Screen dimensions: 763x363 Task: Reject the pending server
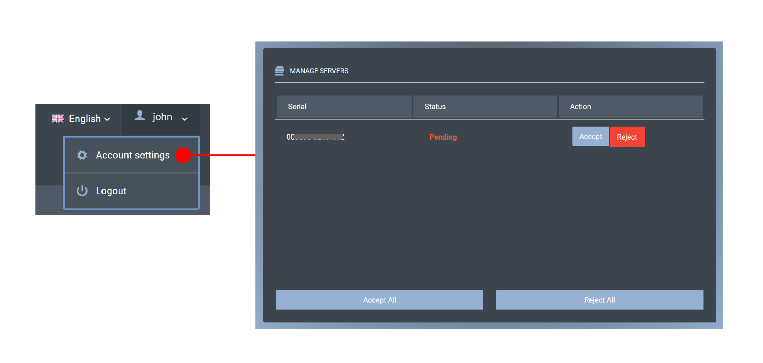627,137
